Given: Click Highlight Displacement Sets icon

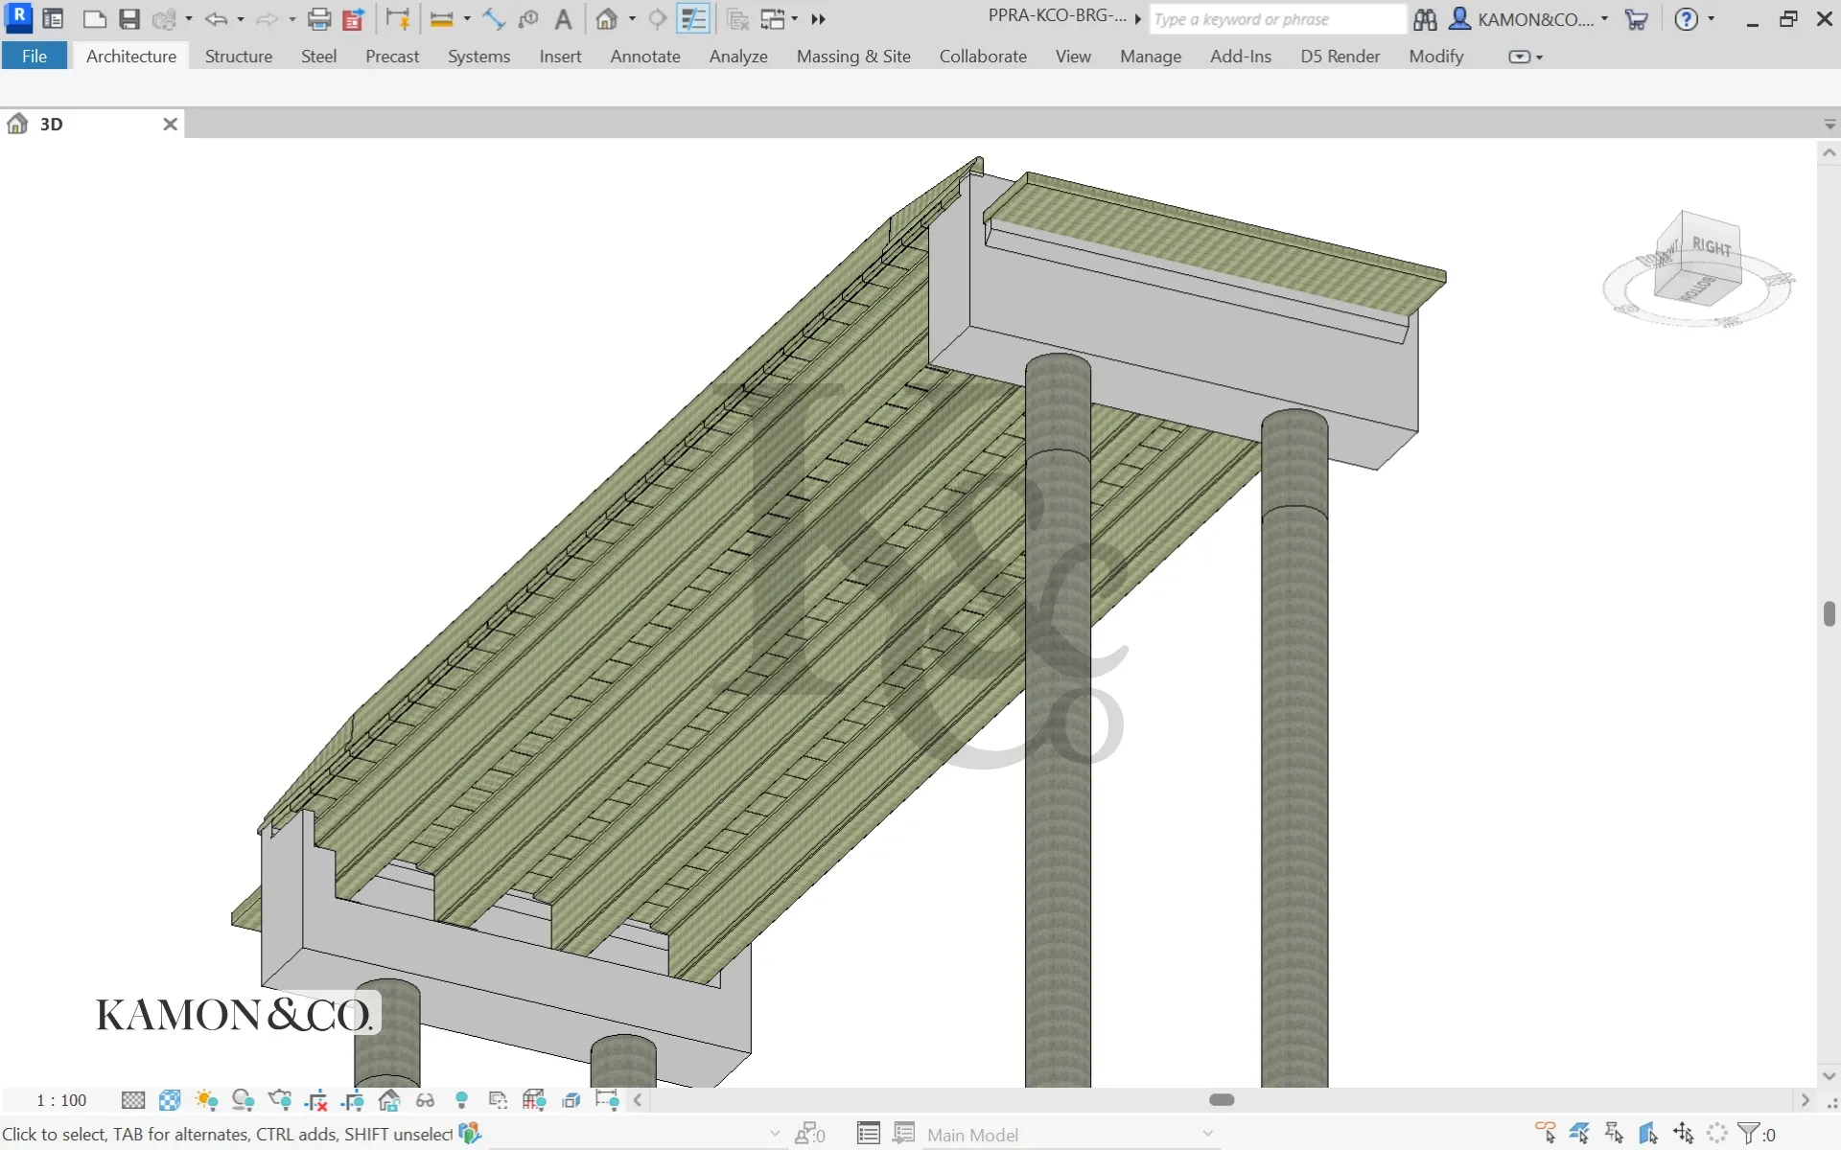Looking at the screenshot, I should [571, 1100].
